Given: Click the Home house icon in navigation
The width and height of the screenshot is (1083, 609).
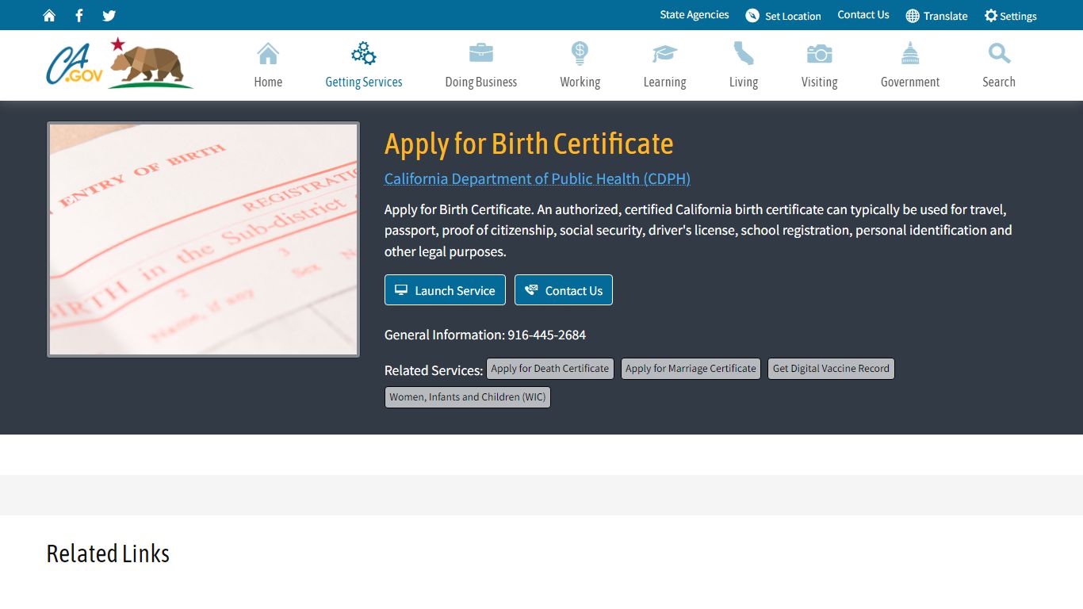Looking at the screenshot, I should click(x=268, y=54).
